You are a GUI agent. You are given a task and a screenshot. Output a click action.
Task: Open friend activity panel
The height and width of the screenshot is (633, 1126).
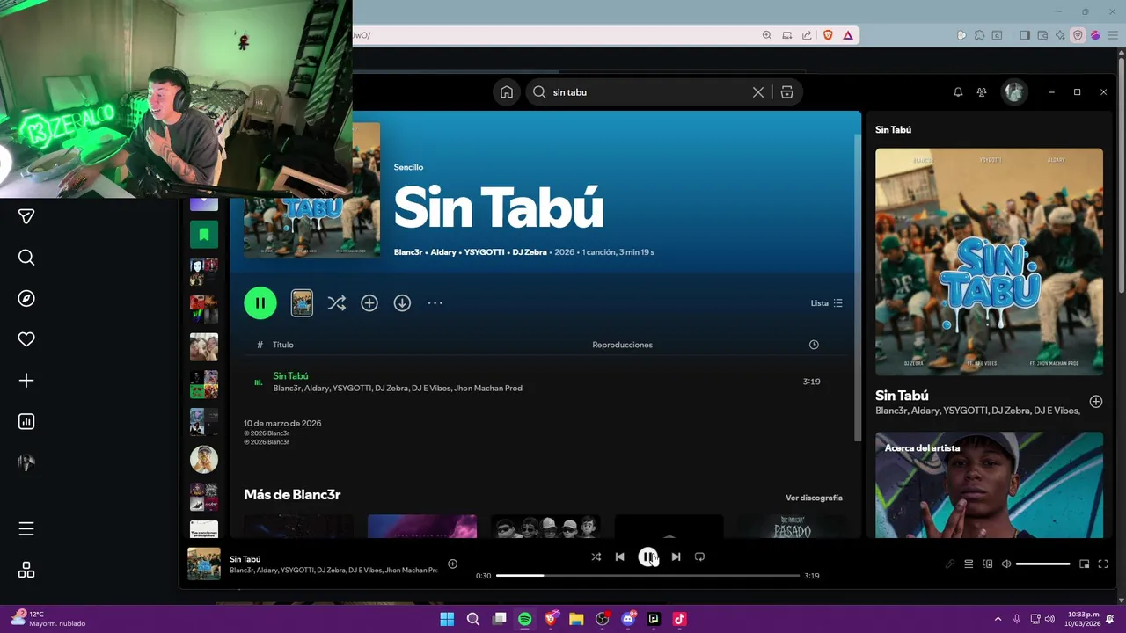pos(982,91)
